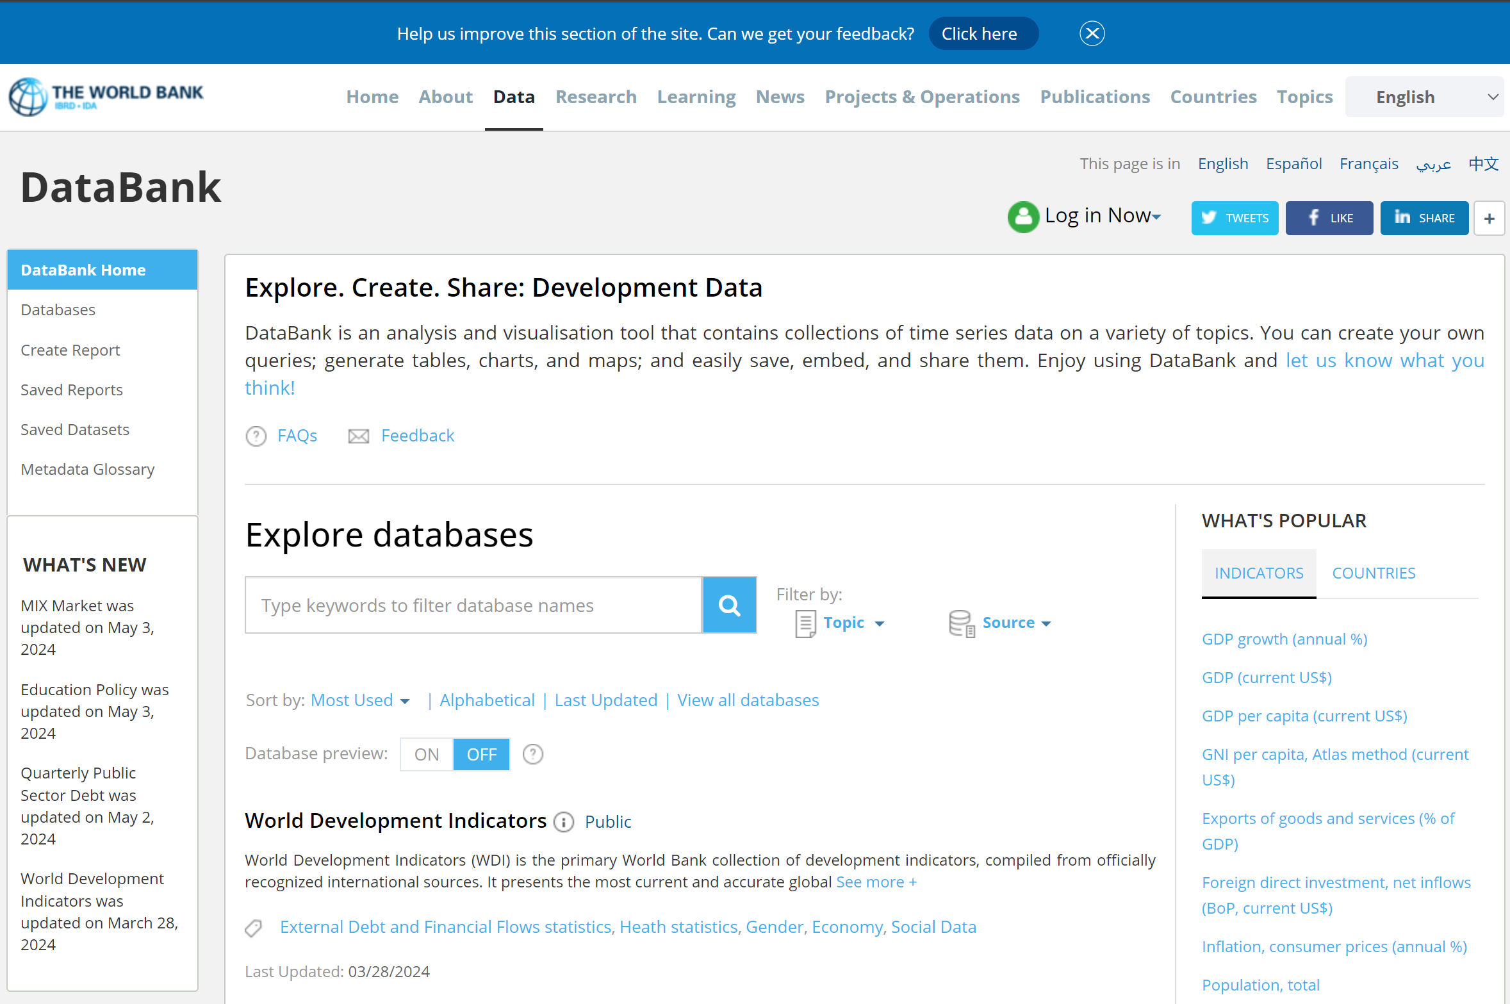
Task: Open the English language dropdown
Action: [1424, 97]
